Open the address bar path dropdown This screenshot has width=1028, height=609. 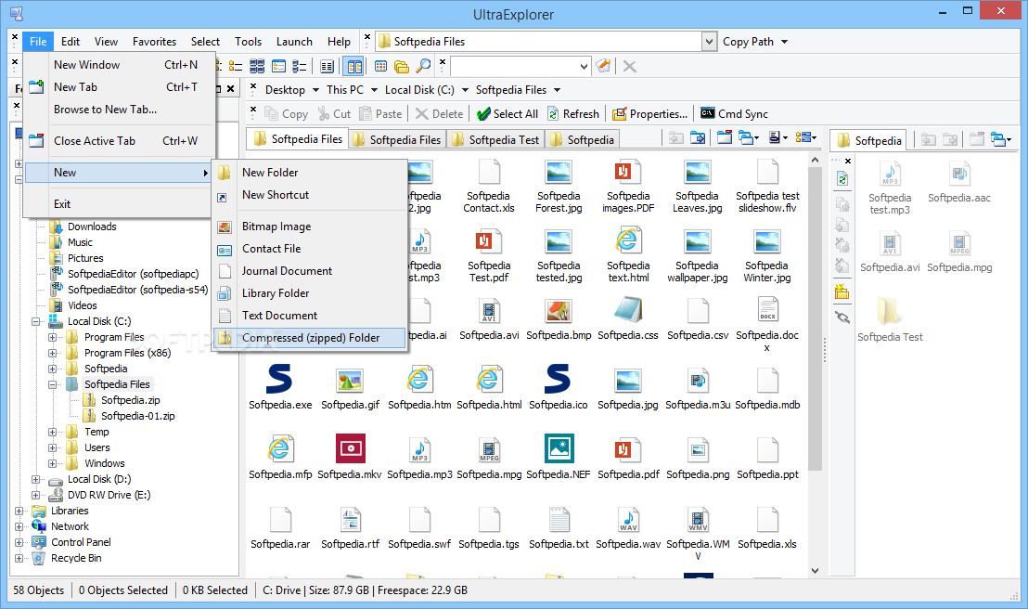709,42
